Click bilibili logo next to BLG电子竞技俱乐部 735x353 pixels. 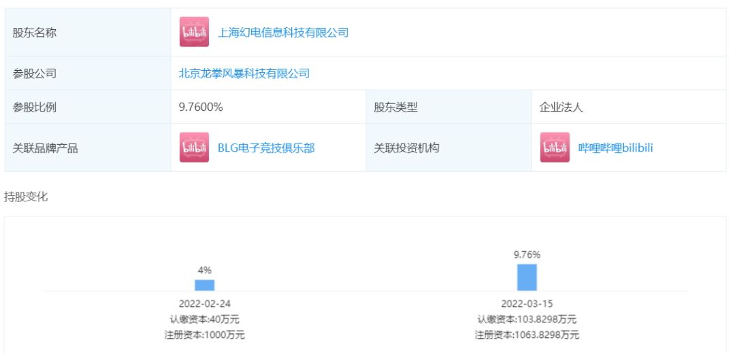(x=194, y=148)
